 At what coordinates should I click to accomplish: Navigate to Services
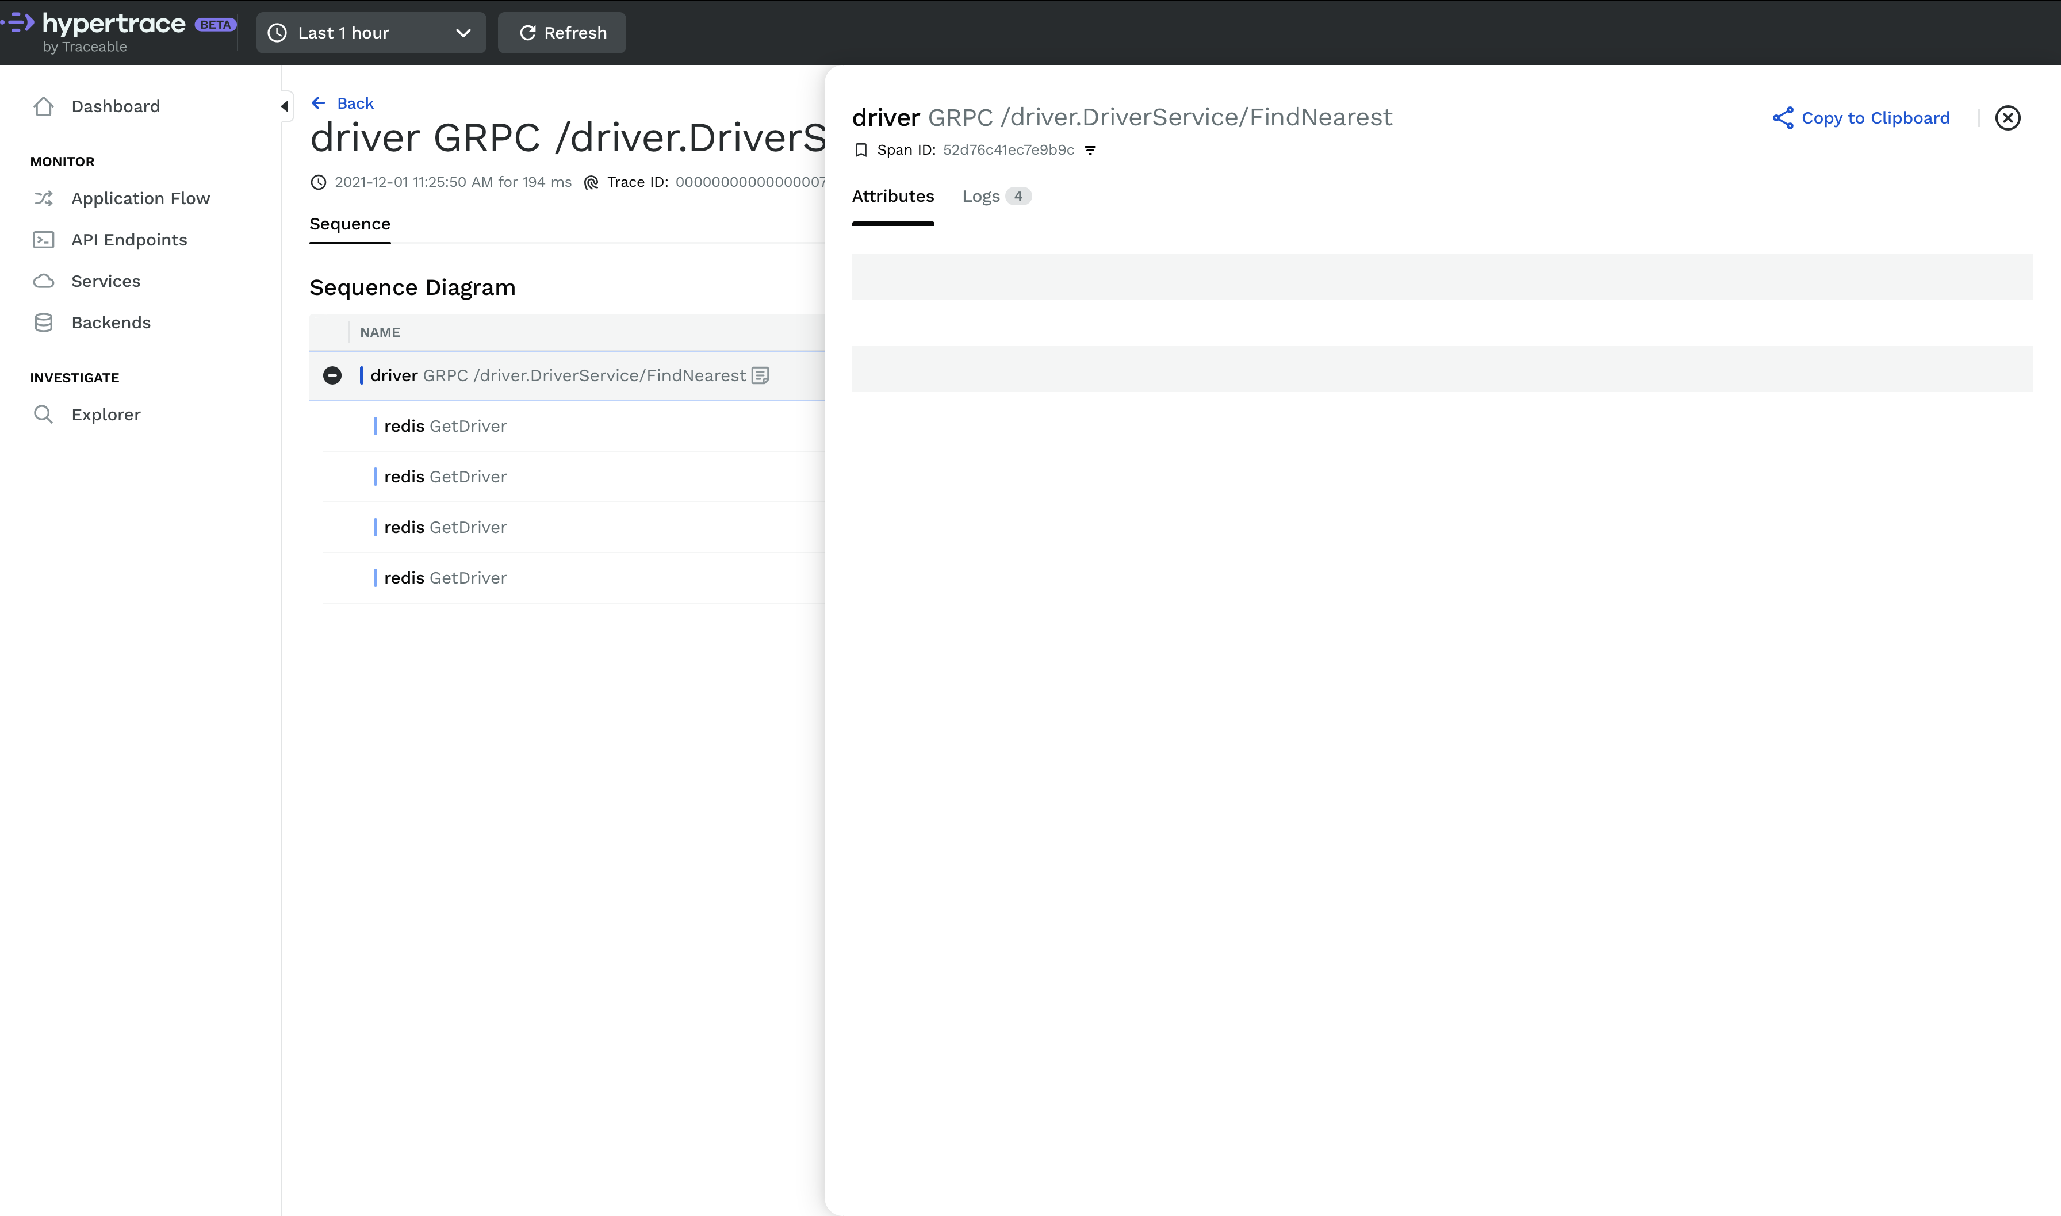click(x=106, y=281)
